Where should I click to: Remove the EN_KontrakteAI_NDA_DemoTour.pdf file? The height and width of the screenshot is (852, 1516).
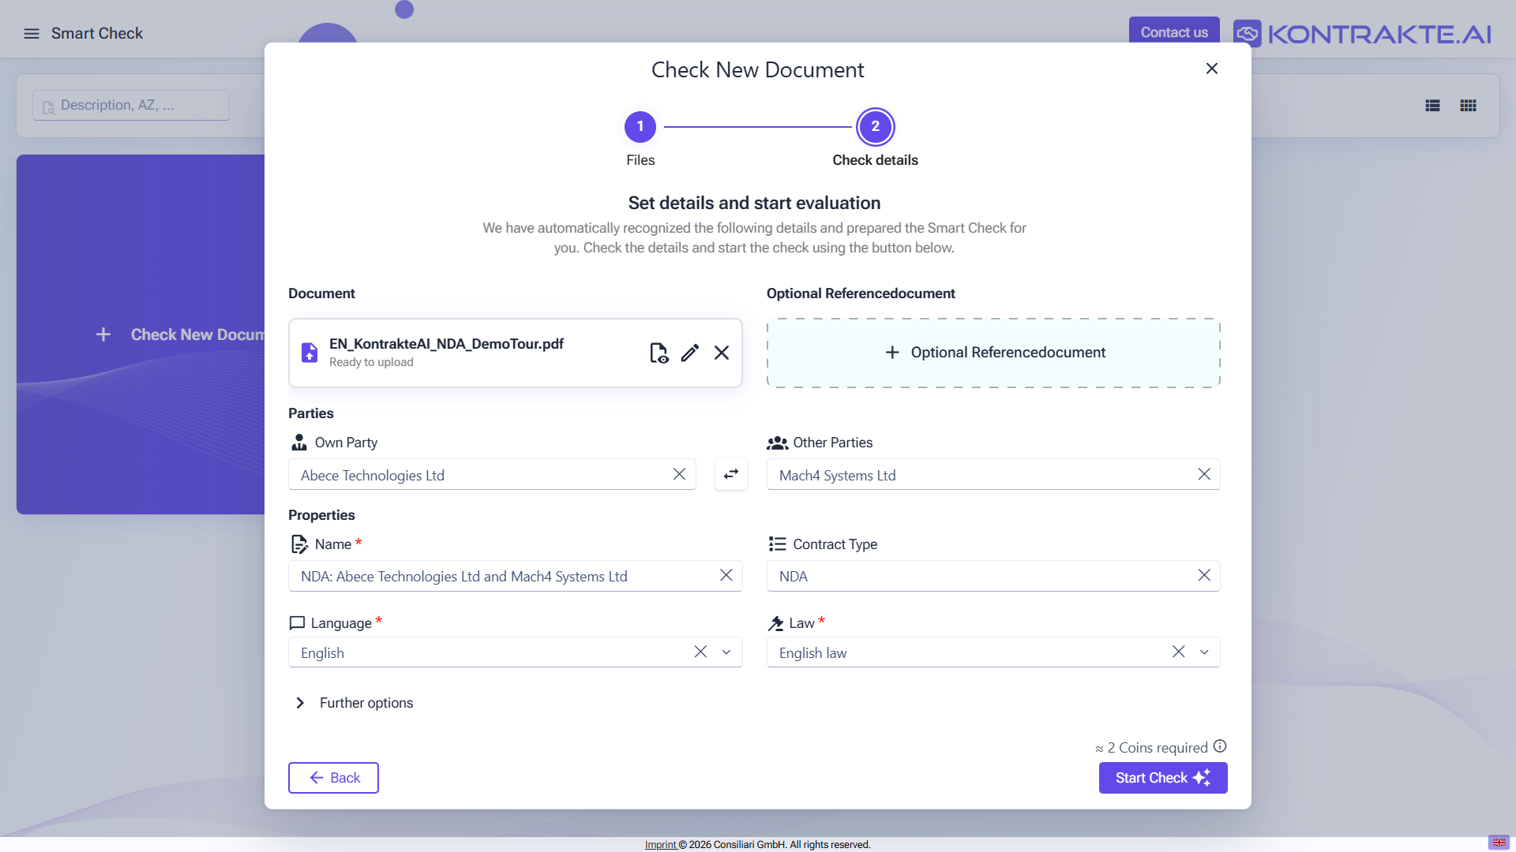722,353
